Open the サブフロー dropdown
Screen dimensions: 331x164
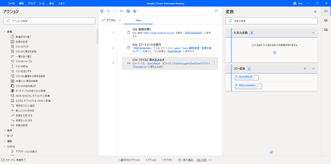click(x=112, y=20)
